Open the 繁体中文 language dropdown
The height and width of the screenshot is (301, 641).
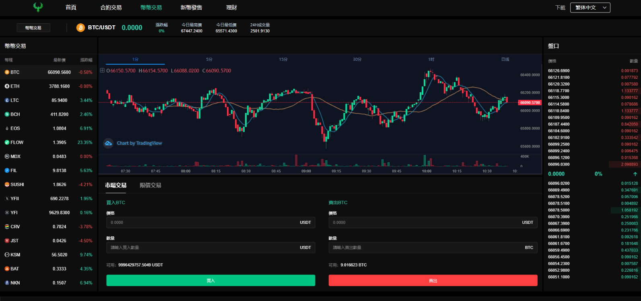tap(590, 8)
